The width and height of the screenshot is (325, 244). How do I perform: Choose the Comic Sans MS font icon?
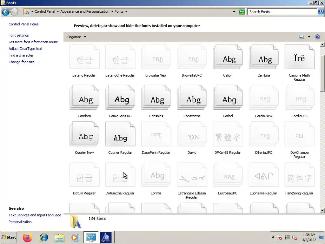click(x=120, y=98)
